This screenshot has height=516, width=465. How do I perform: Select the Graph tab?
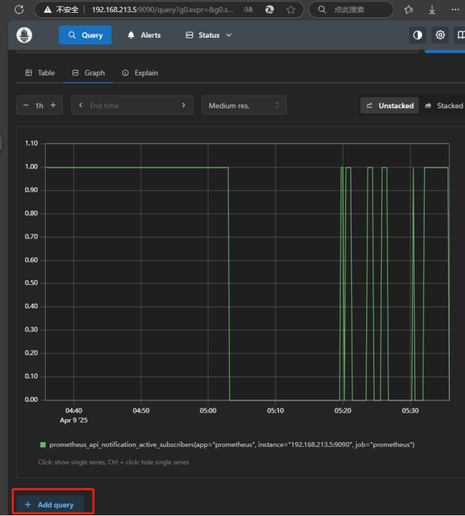[88, 73]
